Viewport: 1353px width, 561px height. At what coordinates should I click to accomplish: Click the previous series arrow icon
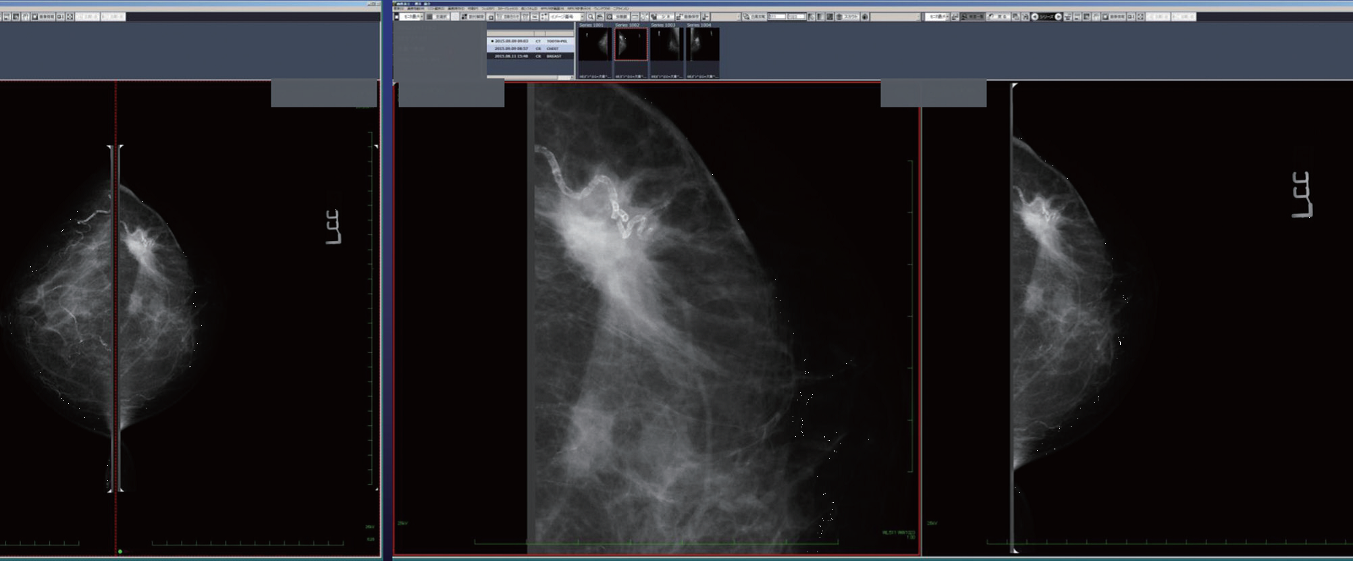point(1034,17)
